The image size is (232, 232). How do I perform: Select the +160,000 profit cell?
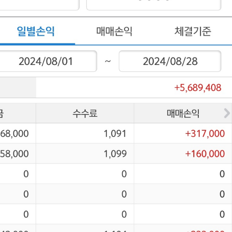click(205, 154)
